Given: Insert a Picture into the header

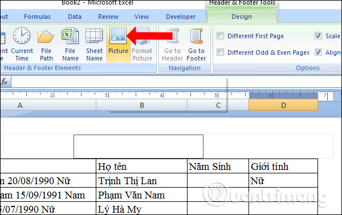Looking at the screenshot, I should (118, 44).
